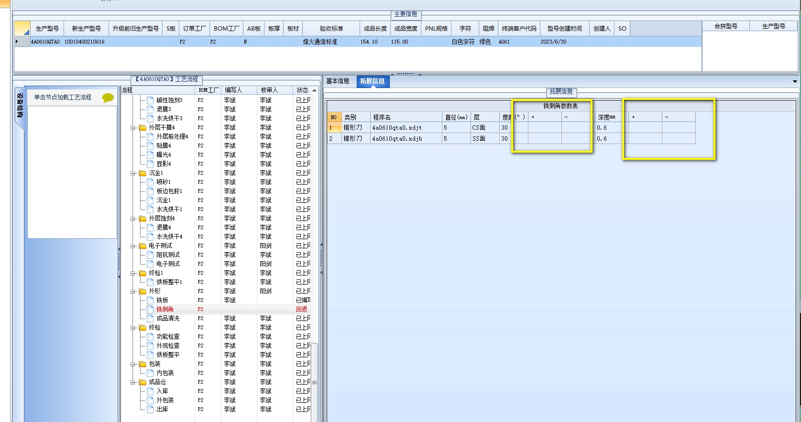Click the document icon of 出库

(150, 409)
